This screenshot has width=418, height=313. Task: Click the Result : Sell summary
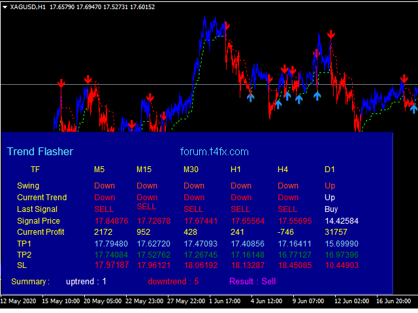click(253, 282)
